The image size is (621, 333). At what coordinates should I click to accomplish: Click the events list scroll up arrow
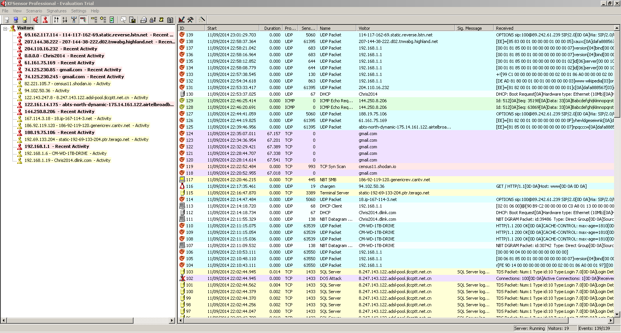coord(617,28)
